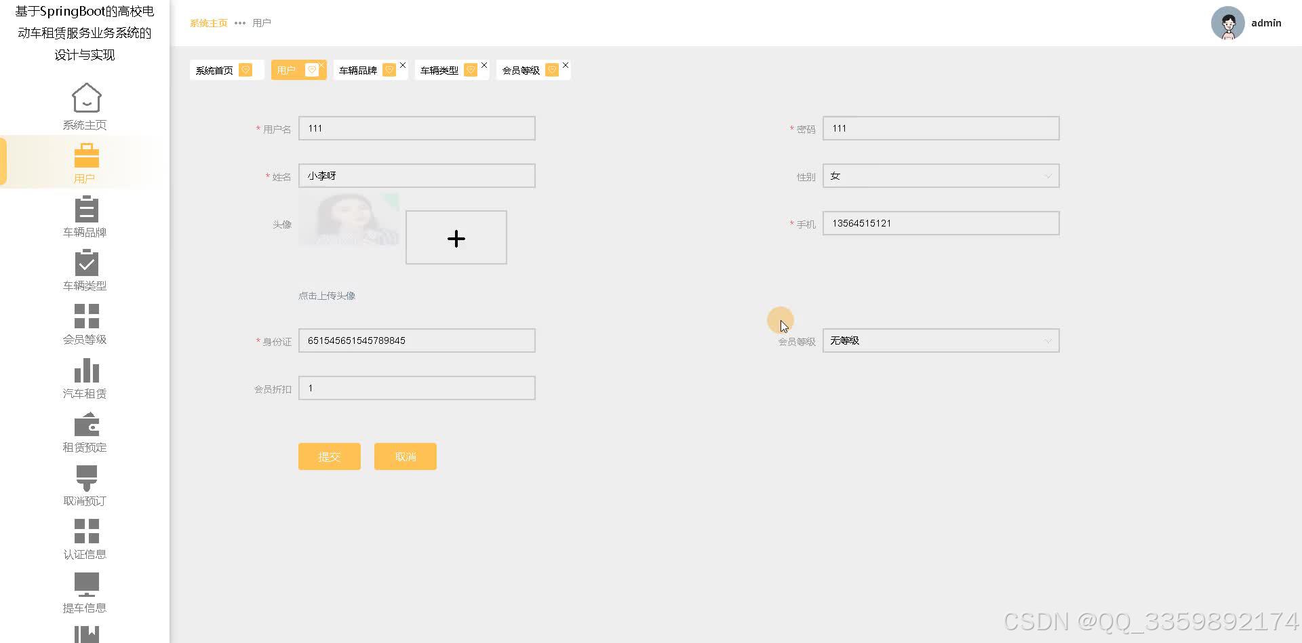Open 会员等级 grid icon in sidebar
Screen dimensions: 1302x643
[x=86, y=316]
